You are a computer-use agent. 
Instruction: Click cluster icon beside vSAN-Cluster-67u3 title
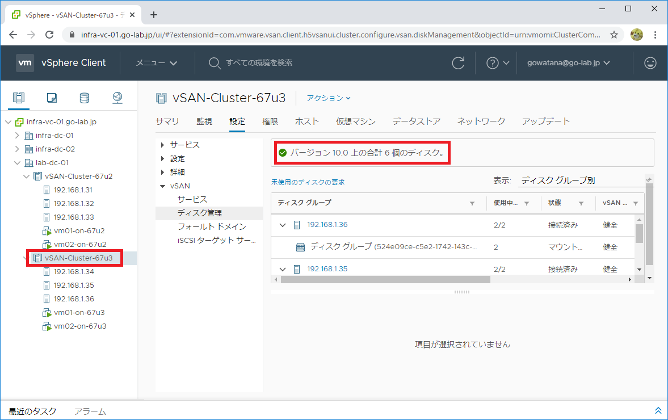pos(161,98)
